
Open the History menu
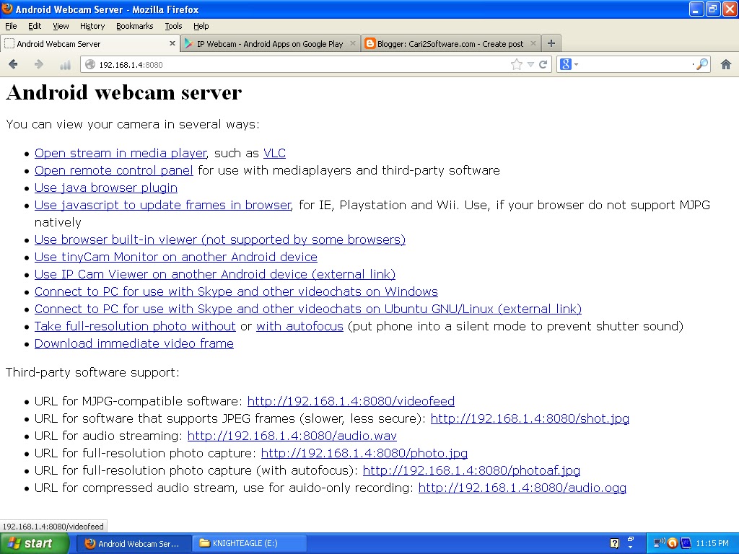[92, 26]
